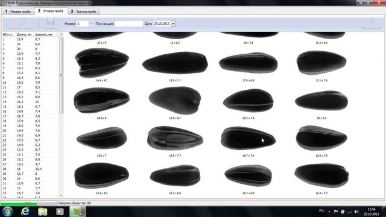Select table row 1 with 18,9 length

(x=30, y=39)
